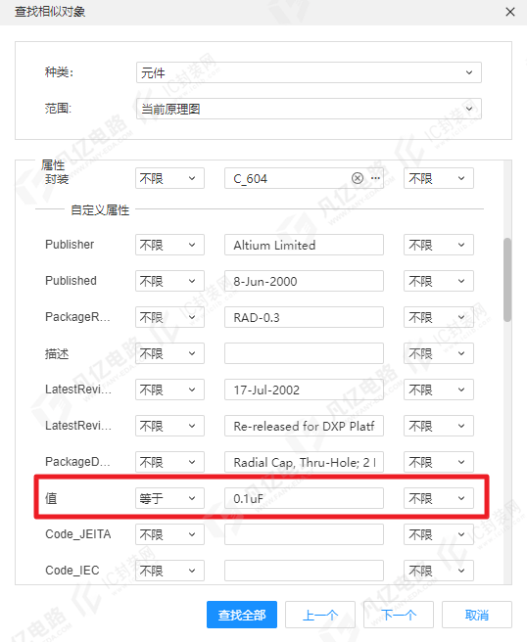Click the 值 property label
The width and height of the screenshot is (527, 642).
pyautogui.click(x=51, y=498)
